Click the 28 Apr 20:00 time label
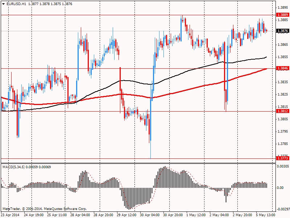290x218 pixels. coord(103,215)
